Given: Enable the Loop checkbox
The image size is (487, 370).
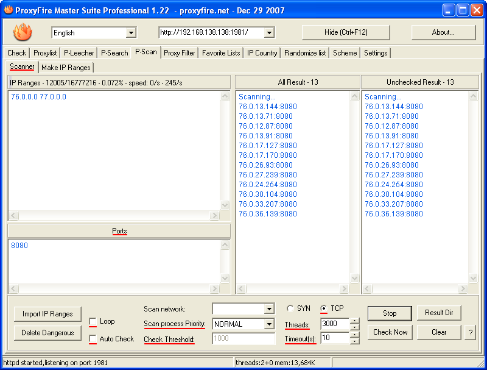Looking at the screenshot, I should 93,322.
